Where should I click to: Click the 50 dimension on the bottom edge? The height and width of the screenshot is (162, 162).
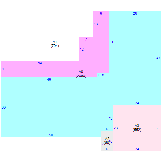click(x=51, y=135)
